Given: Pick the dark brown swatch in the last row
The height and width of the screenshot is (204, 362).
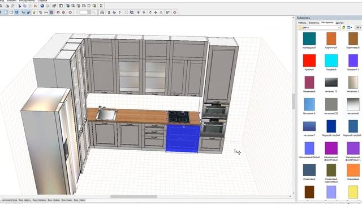Looking at the screenshot, I should [309, 192].
